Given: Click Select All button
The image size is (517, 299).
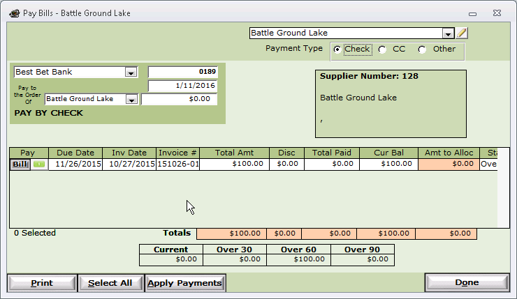Looking at the screenshot, I should click(111, 283).
